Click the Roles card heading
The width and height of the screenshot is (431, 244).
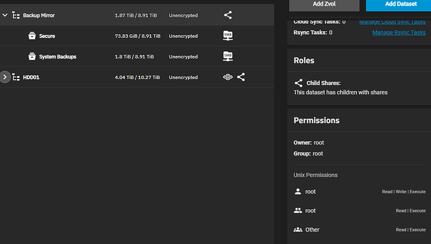(304, 60)
